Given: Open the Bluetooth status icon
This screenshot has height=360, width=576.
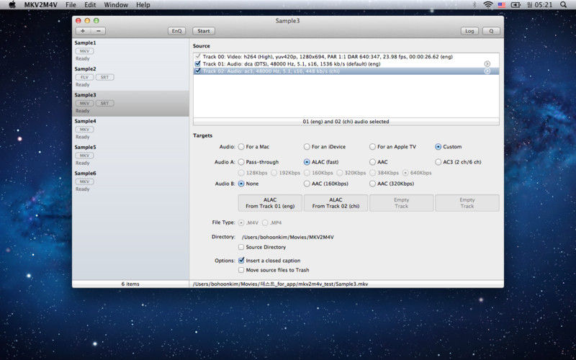Looking at the screenshot, I should (474, 5).
